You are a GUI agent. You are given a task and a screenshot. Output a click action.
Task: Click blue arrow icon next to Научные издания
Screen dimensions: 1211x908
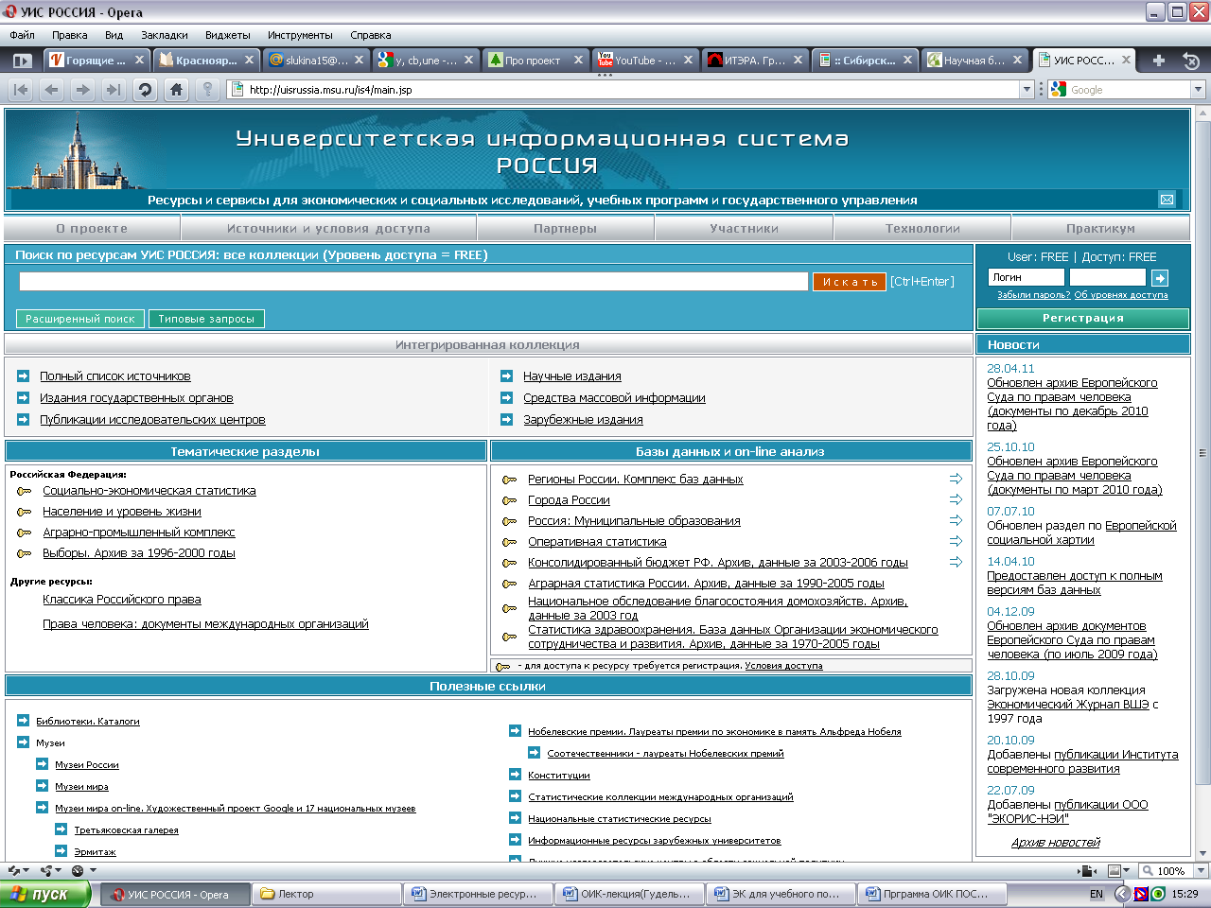(506, 376)
